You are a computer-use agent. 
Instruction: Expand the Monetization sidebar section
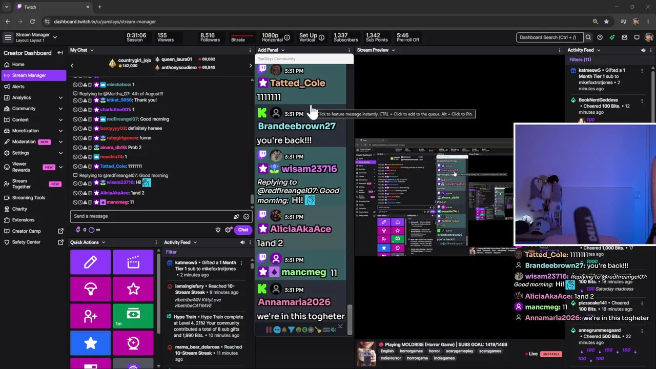(60, 131)
